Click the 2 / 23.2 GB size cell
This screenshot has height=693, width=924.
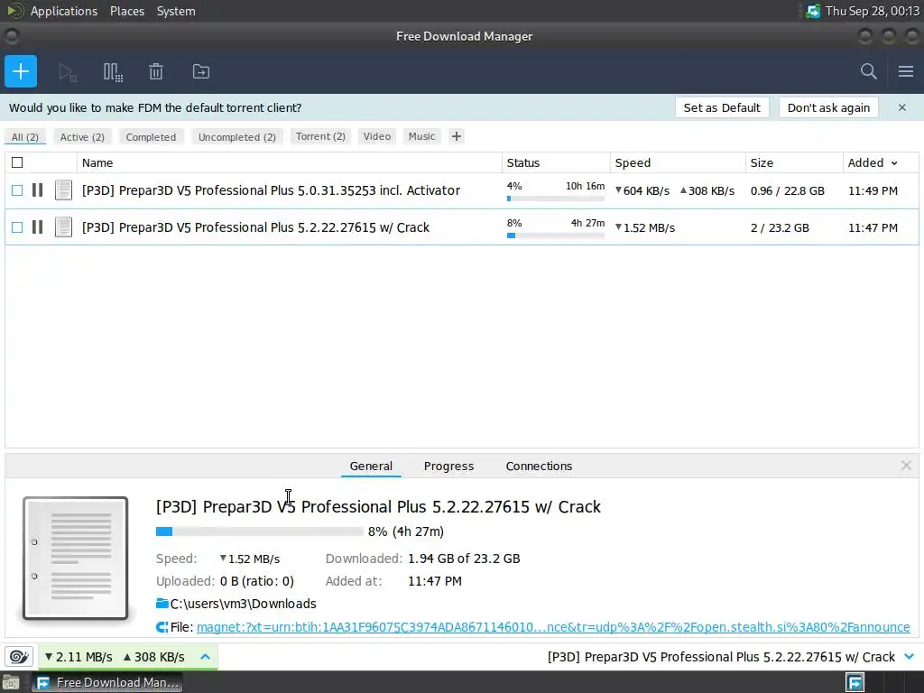click(780, 228)
